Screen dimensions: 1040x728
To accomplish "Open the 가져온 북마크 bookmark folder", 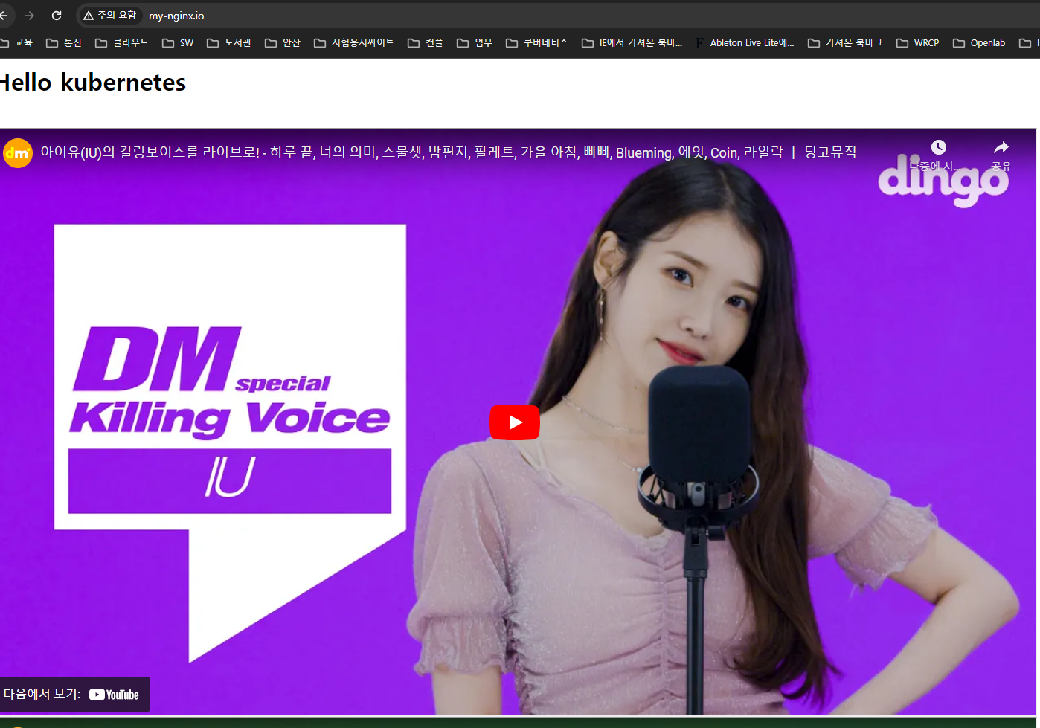I will click(845, 43).
